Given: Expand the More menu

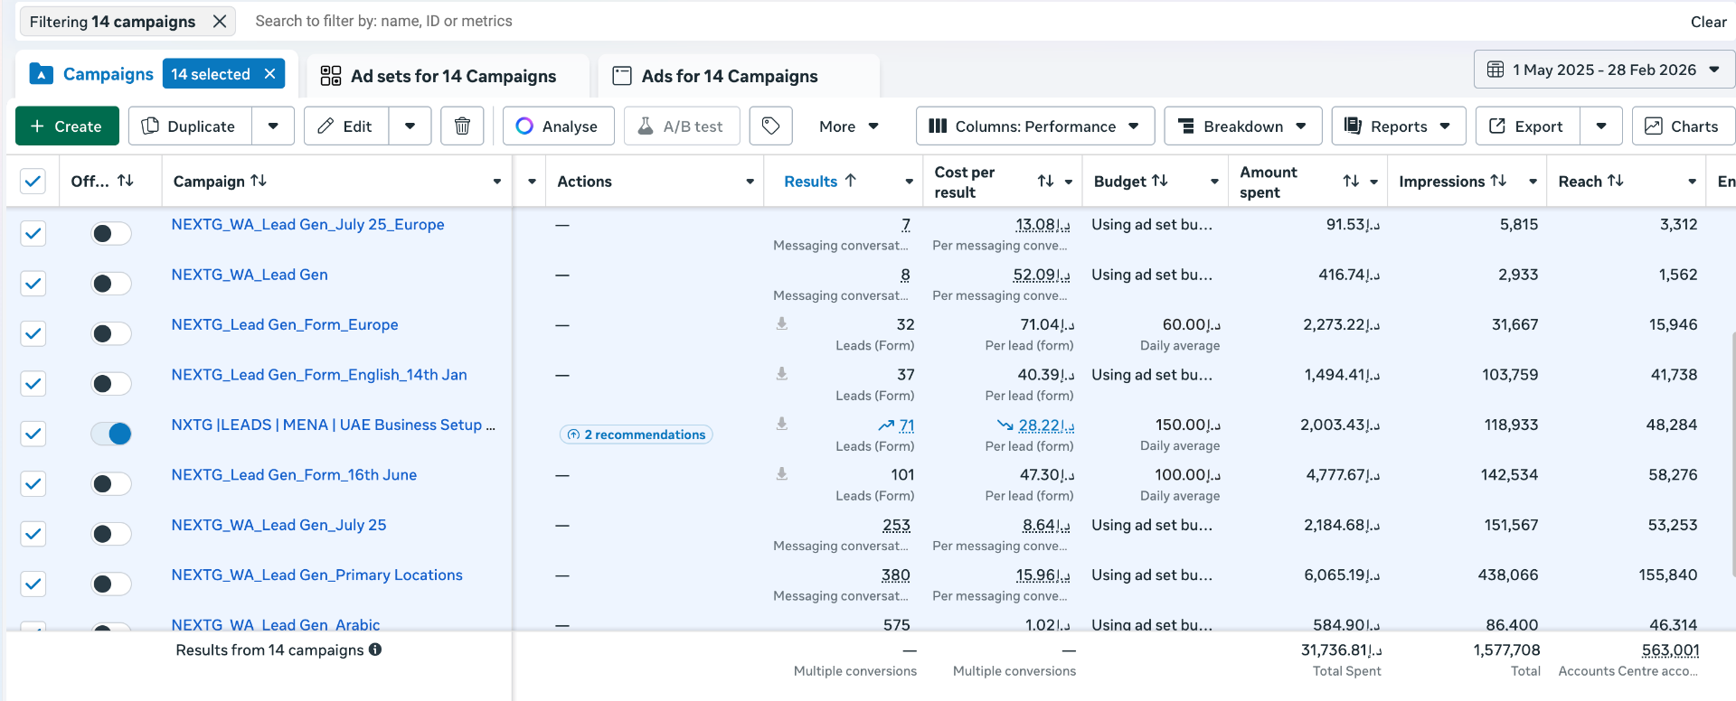Looking at the screenshot, I should coord(848,126).
